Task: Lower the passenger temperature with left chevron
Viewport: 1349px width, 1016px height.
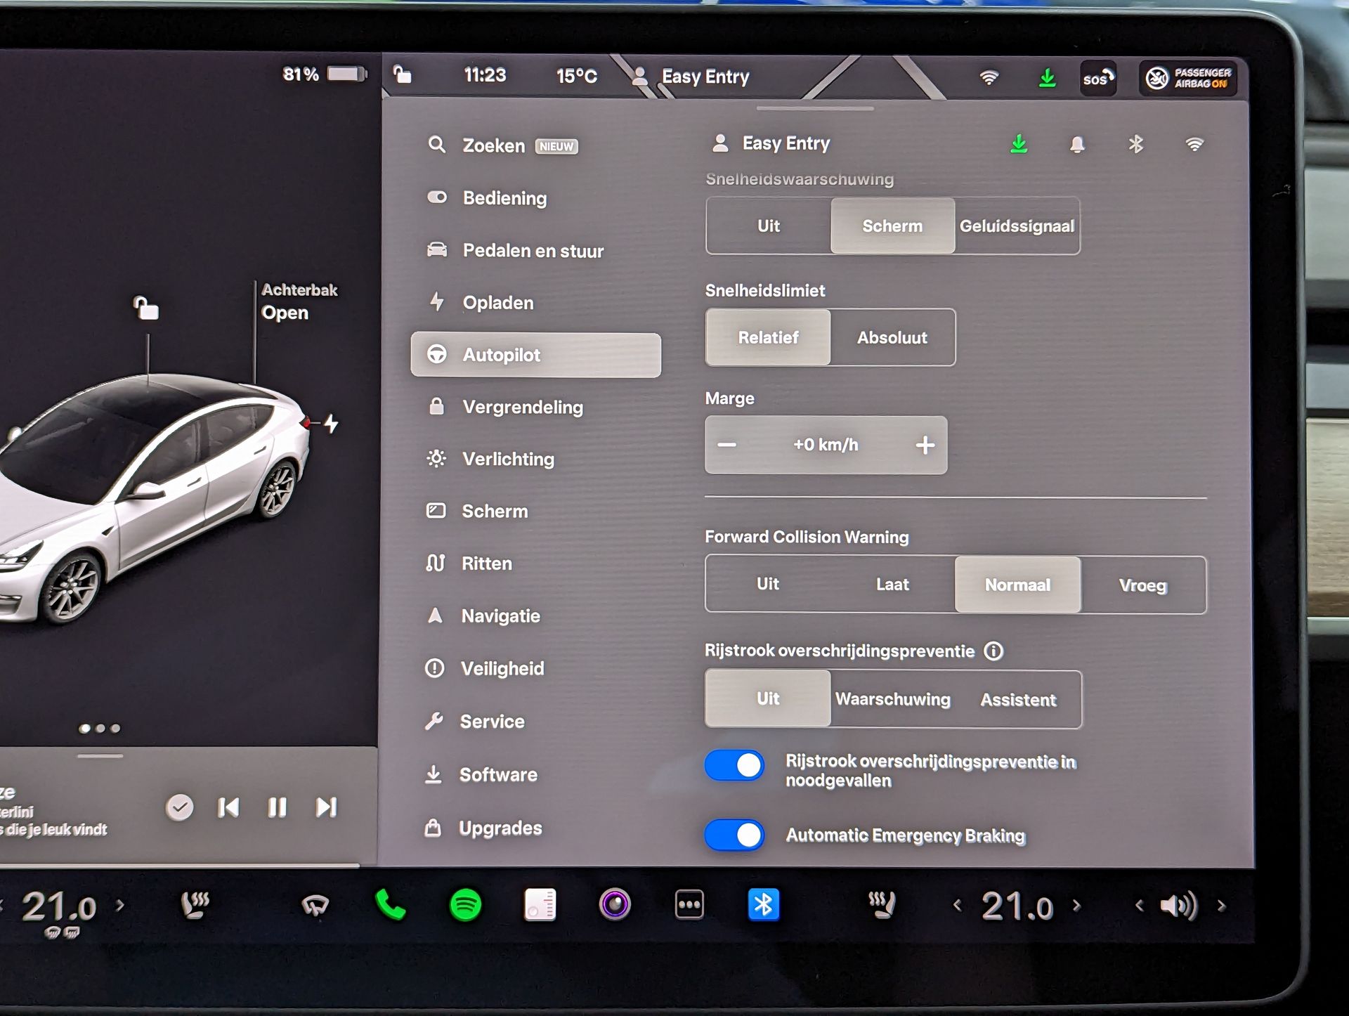Action: tap(958, 906)
